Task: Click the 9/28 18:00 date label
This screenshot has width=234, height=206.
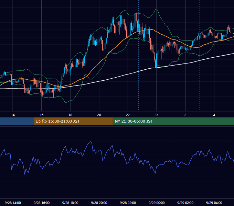Action: click(70, 203)
